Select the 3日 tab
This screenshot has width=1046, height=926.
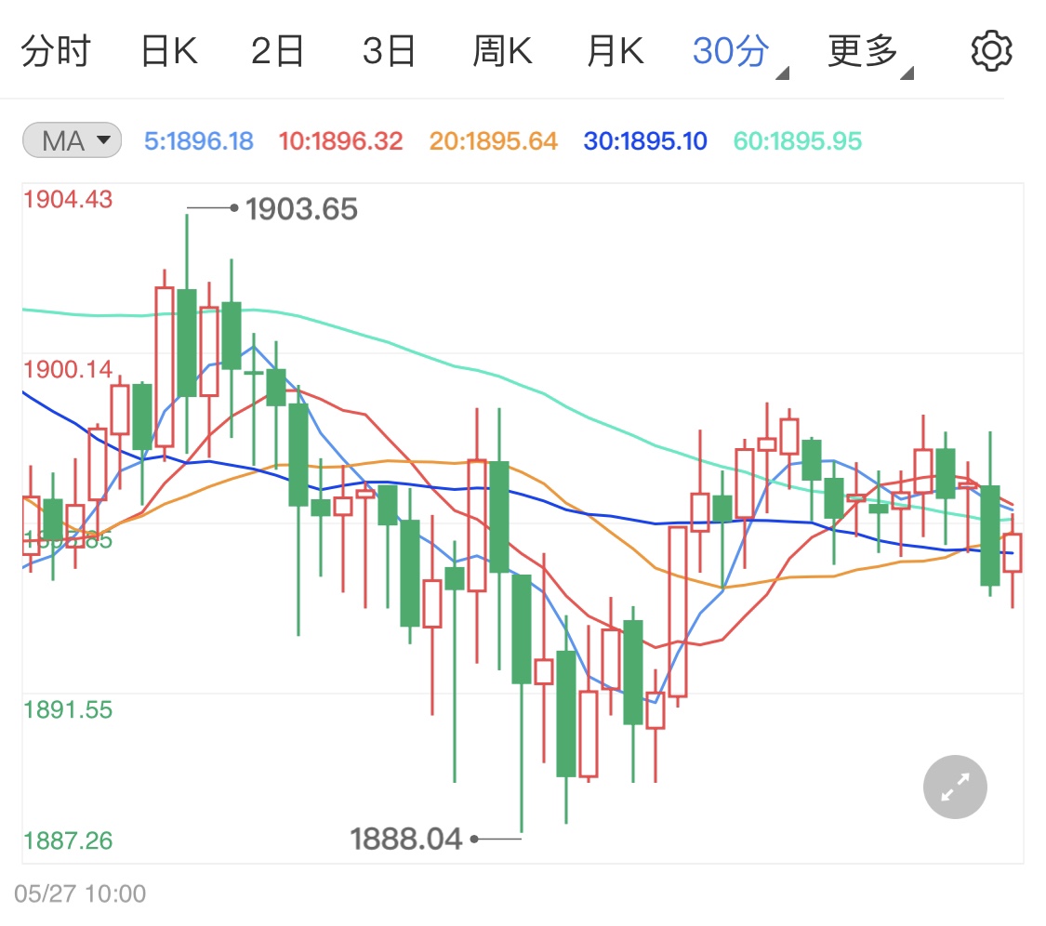coord(389,51)
